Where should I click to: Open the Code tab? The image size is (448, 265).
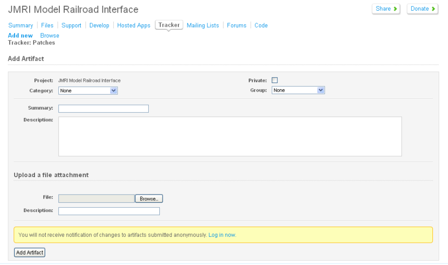tap(261, 25)
